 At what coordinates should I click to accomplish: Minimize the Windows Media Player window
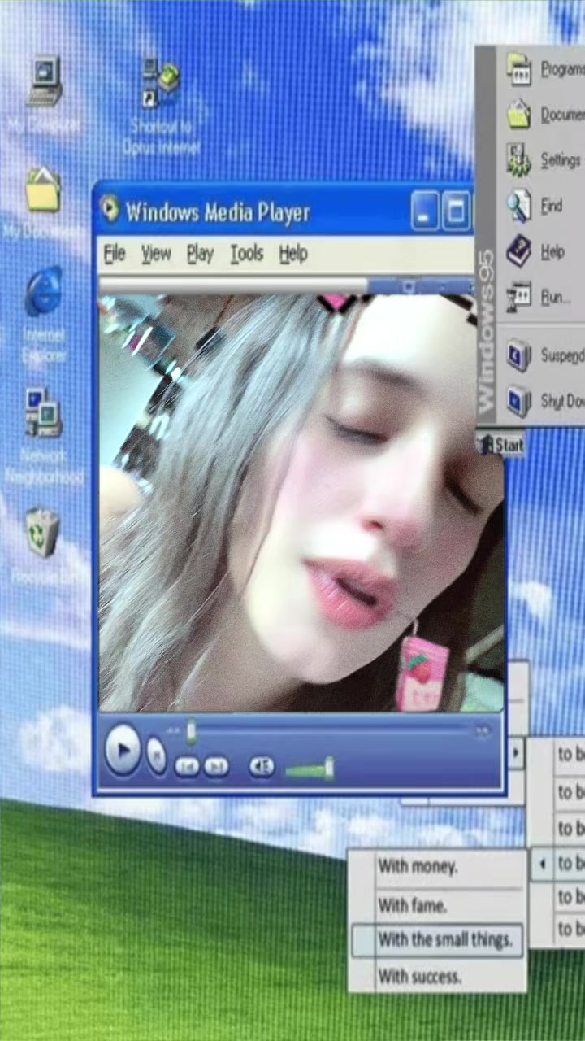point(425,211)
